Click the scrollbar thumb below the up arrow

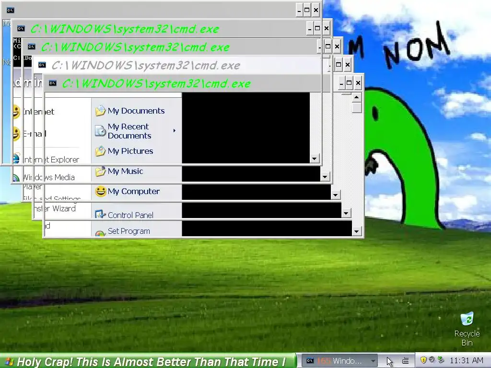[x=356, y=108]
